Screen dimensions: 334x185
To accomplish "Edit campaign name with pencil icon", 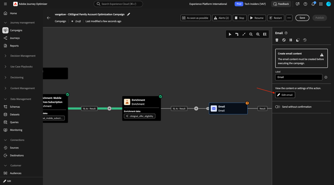I will (128, 14).
